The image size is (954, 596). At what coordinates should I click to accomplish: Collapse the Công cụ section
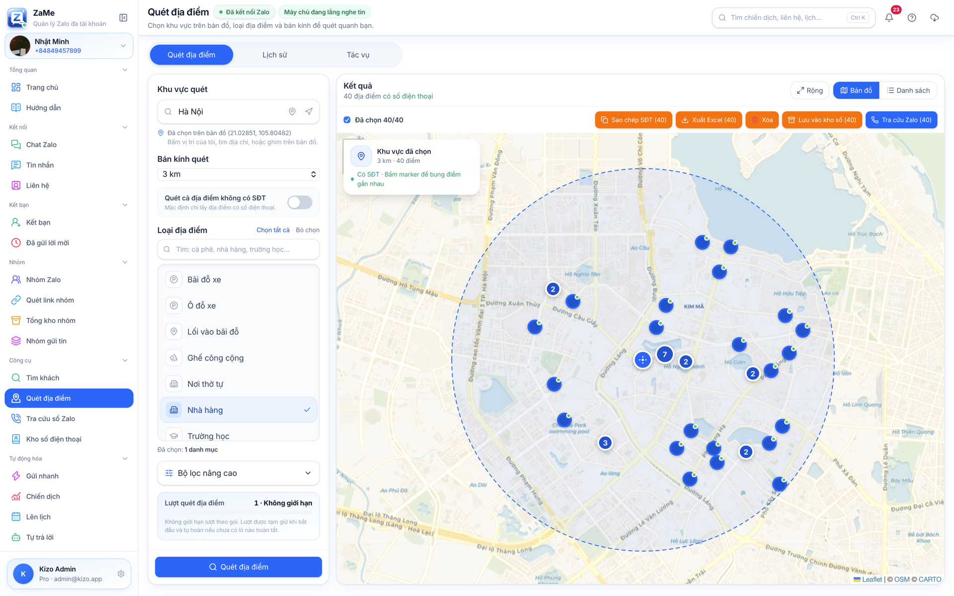125,361
